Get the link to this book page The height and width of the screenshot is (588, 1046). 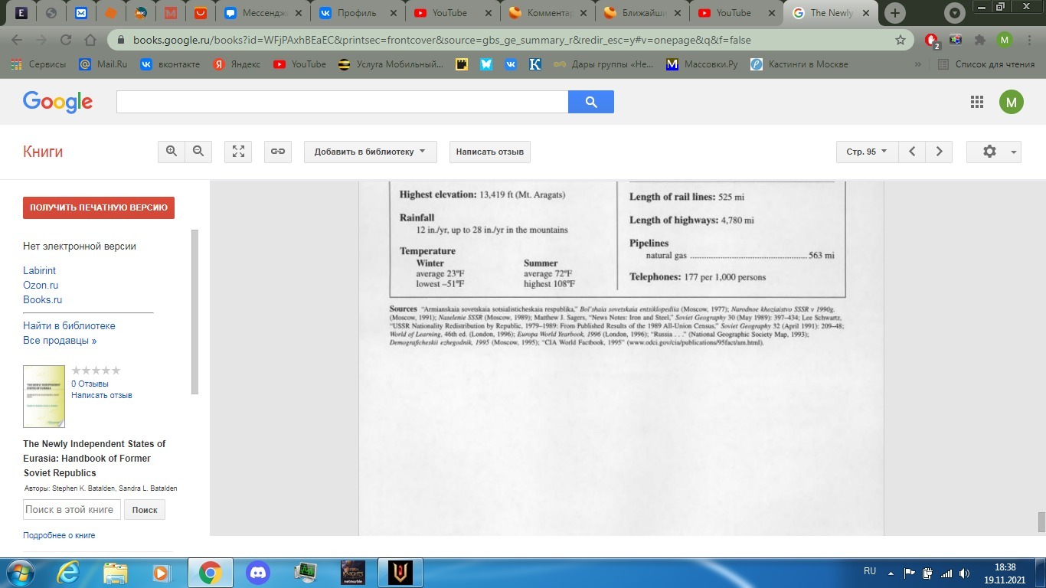(278, 152)
